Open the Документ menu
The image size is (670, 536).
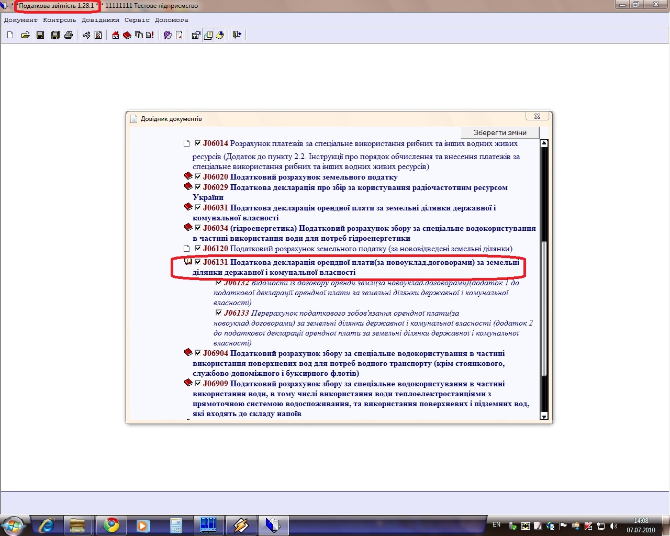coord(20,20)
